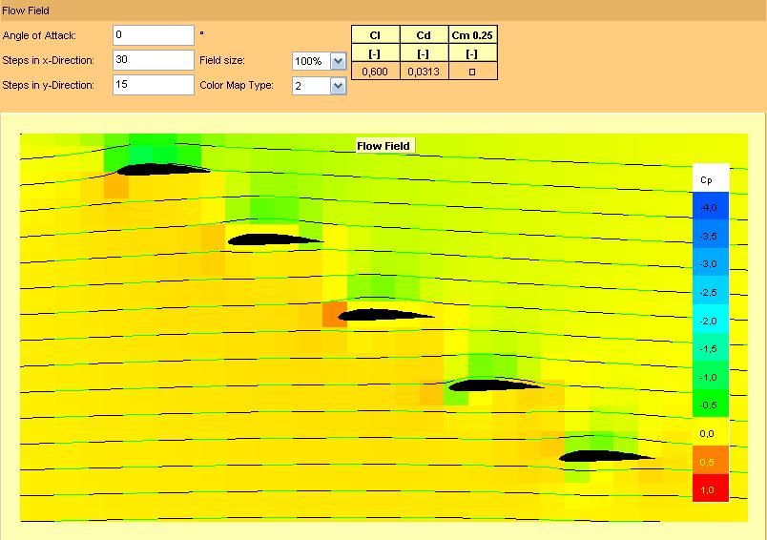767x540 pixels.
Task: Select the Cd column header
Action: tap(424, 35)
